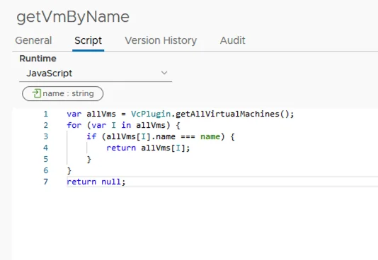The width and height of the screenshot is (378, 260).
Task: Click 'return allVms[I];' on line 4
Action: [x=148, y=148]
